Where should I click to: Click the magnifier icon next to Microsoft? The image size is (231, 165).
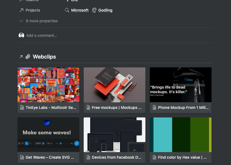(67, 10)
